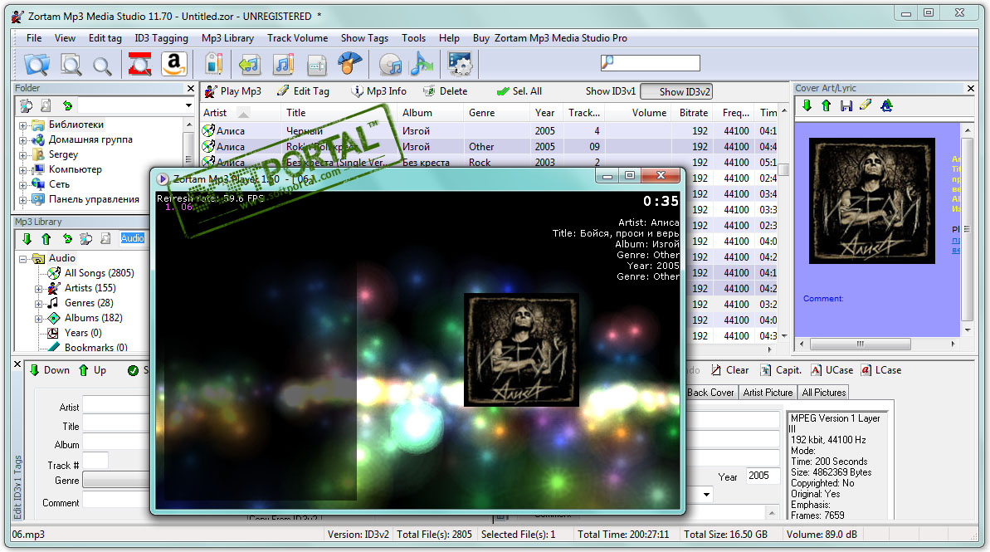Expand the Genres (28) node
This screenshot has width=990, height=552.
(38, 304)
